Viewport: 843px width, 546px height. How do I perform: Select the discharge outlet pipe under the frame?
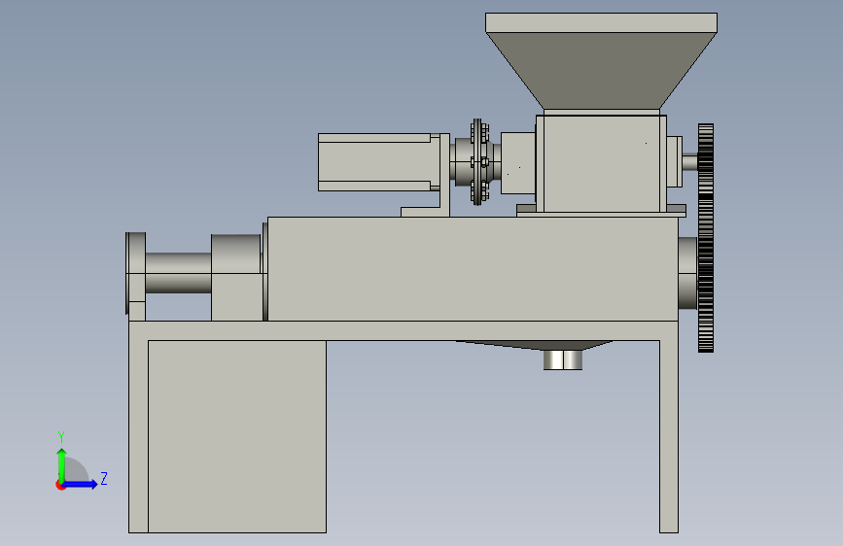click(x=563, y=360)
